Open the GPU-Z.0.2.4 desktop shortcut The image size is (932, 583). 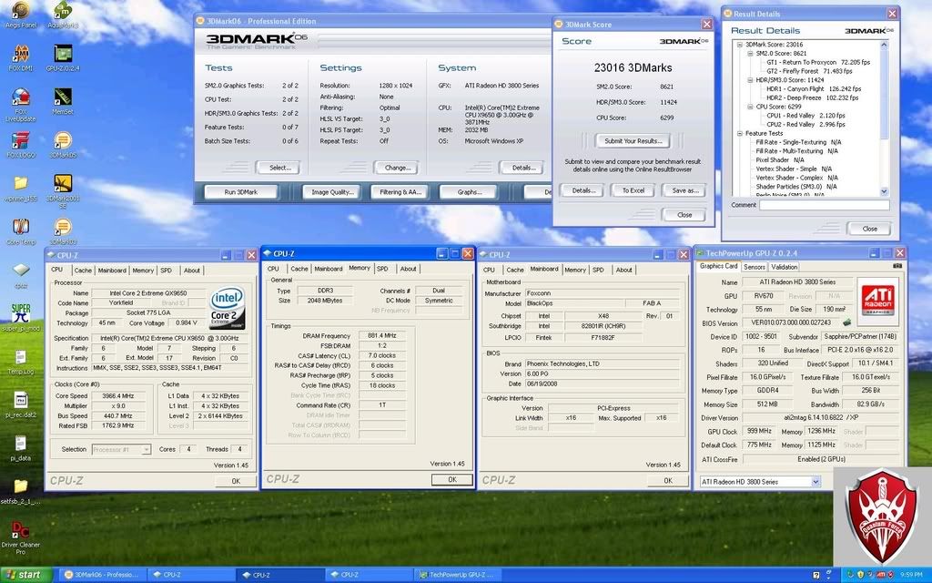tap(63, 57)
